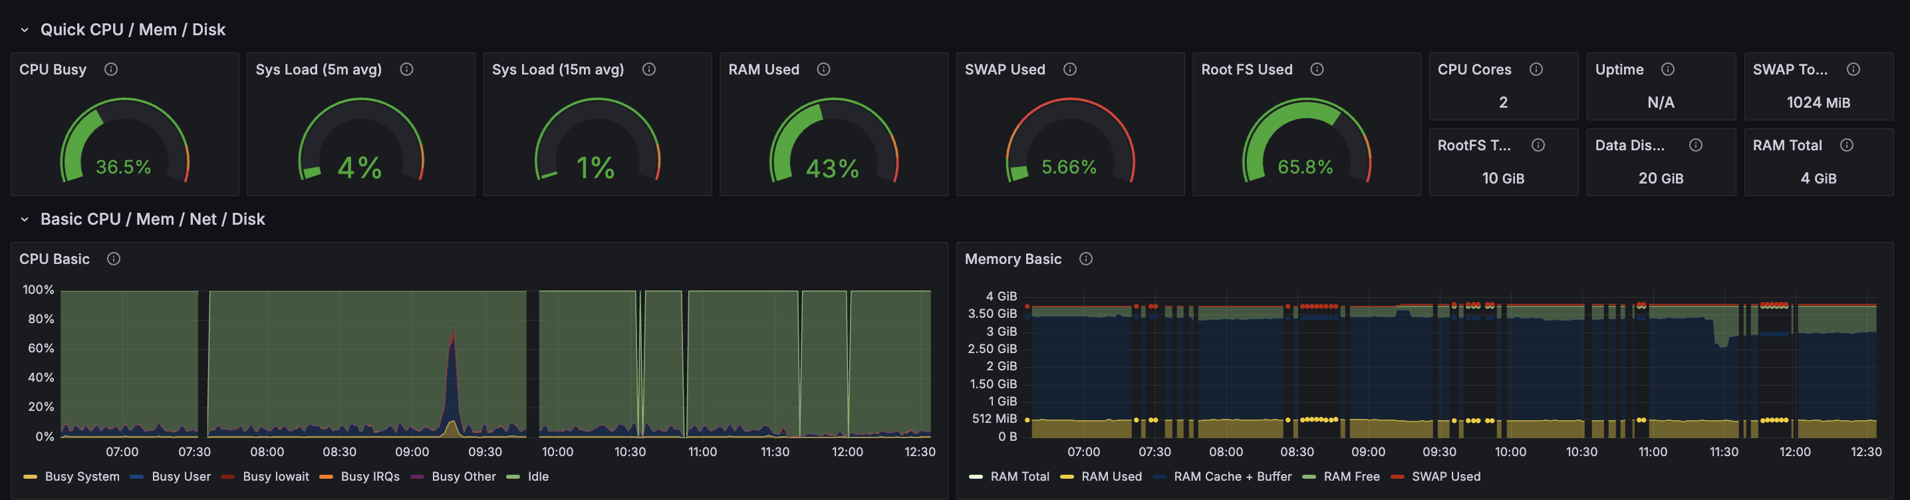1910x500 pixels.
Task: Toggle Busy System series in CPU legend
Action: click(x=82, y=476)
